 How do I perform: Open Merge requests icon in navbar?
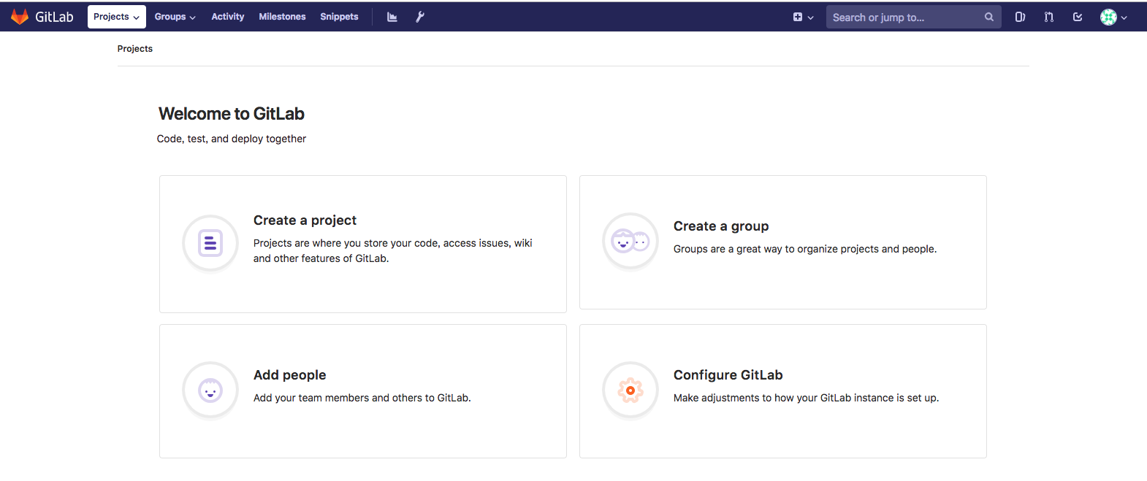click(x=1049, y=17)
